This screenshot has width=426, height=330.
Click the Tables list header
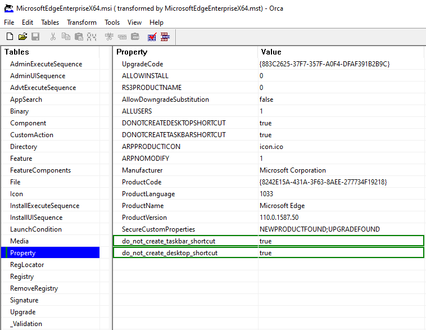(x=51, y=52)
